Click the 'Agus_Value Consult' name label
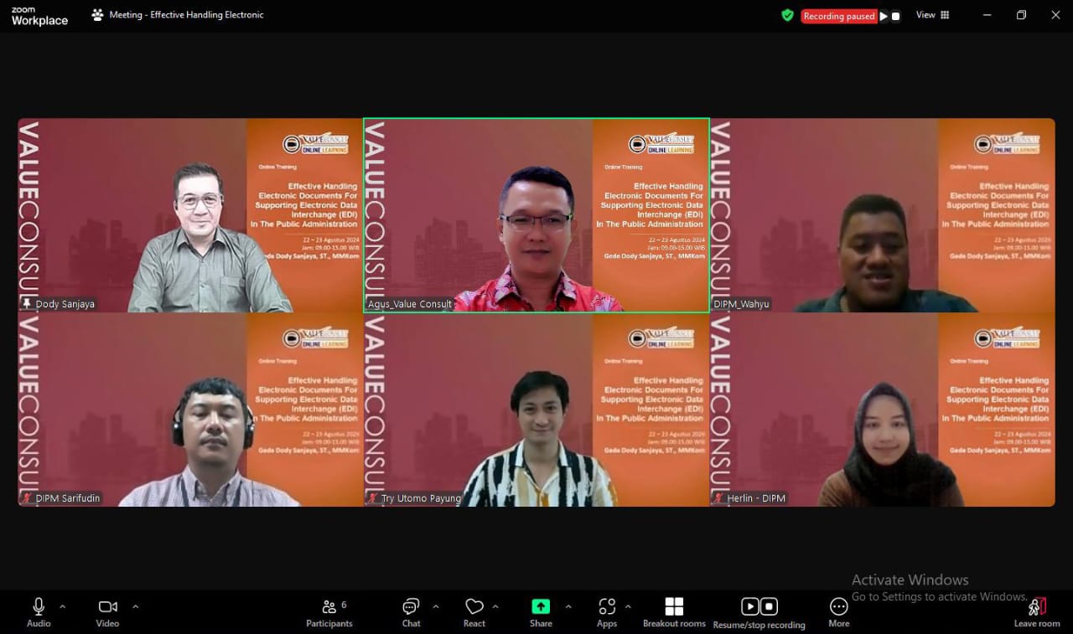This screenshot has height=634, width=1073. [410, 304]
